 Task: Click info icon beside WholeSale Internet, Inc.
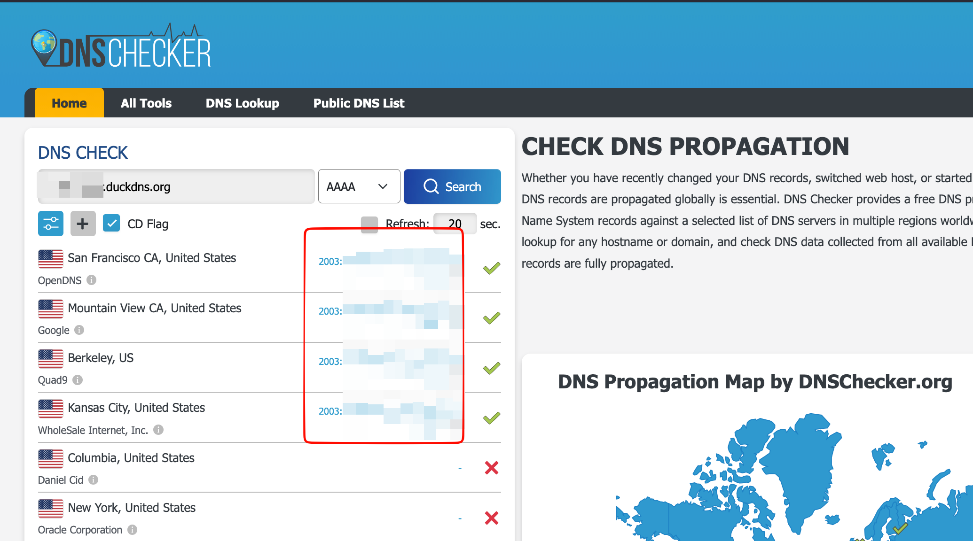coord(158,430)
